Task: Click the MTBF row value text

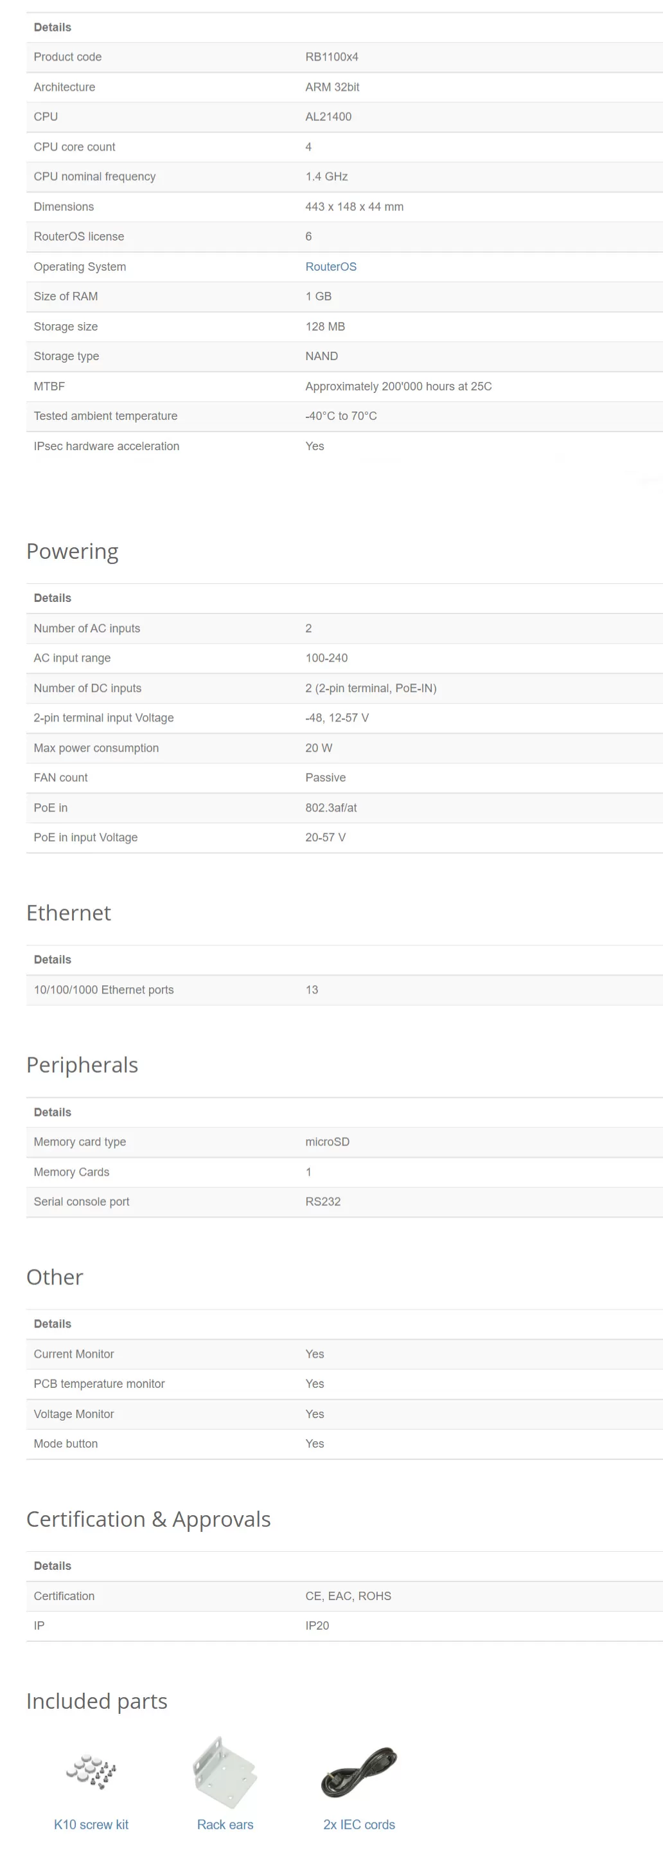Action: coord(398,387)
